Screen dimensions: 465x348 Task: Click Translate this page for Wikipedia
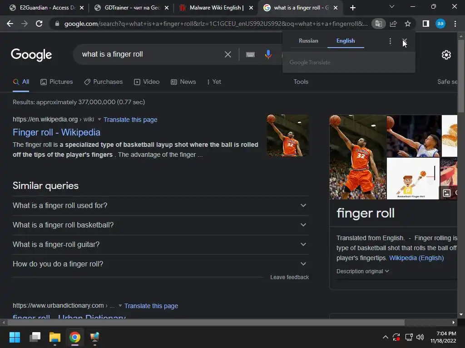tap(130, 120)
